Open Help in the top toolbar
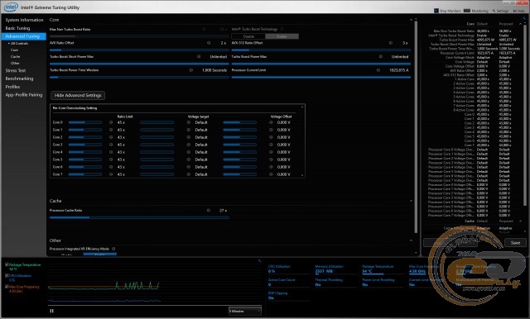The height and width of the screenshot is (319, 530). point(519,11)
